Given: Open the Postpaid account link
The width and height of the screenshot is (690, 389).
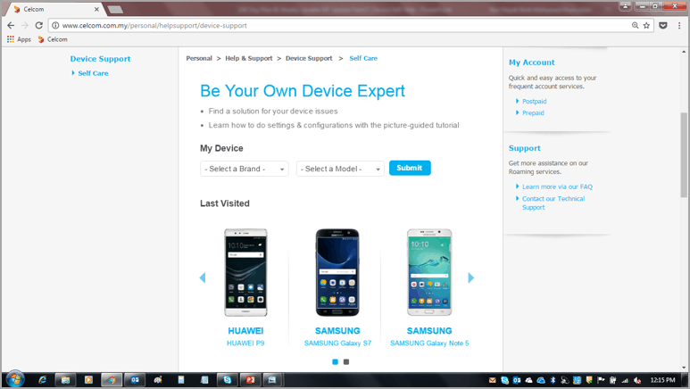Looking at the screenshot, I should (x=534, y=101).
